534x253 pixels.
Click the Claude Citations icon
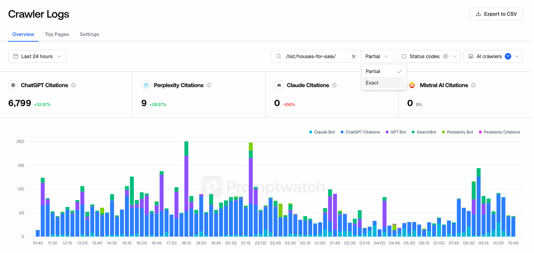279,85
